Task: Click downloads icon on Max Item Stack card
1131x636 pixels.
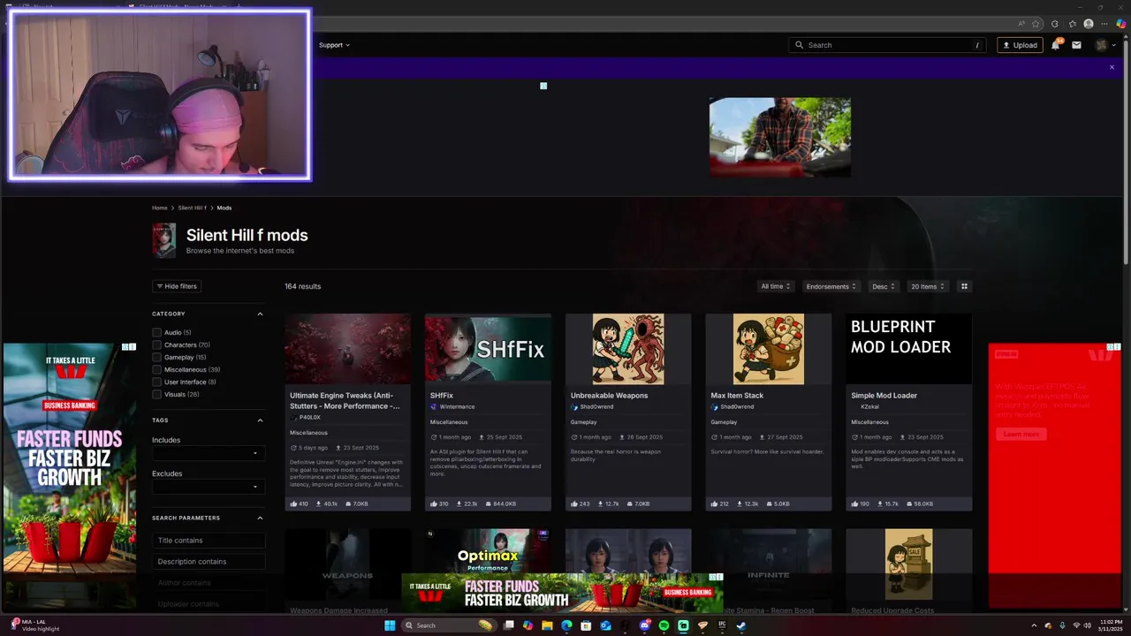Action: [x=740, y=503]
